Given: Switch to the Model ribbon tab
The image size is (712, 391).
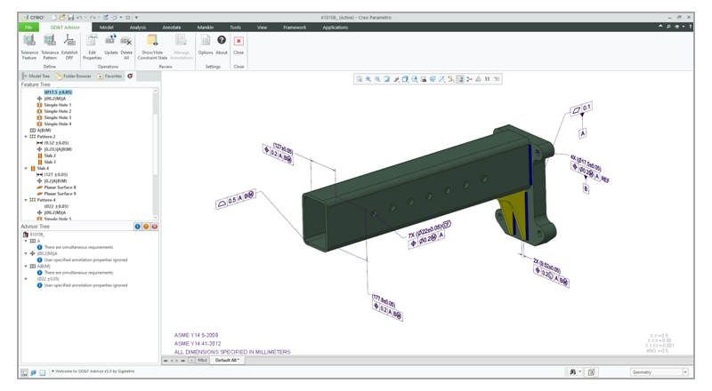Looking at the screenshot, I should (x=106, y=28).
